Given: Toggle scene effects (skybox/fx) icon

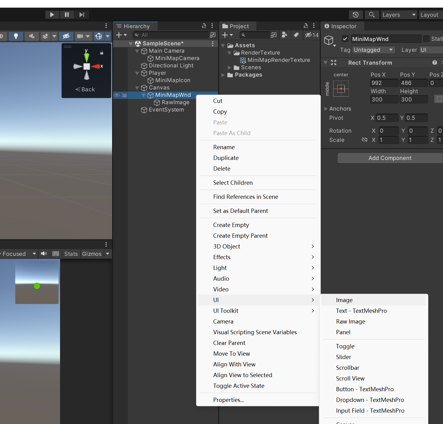Looking at the screenshot, I should [x=45, y=36].
